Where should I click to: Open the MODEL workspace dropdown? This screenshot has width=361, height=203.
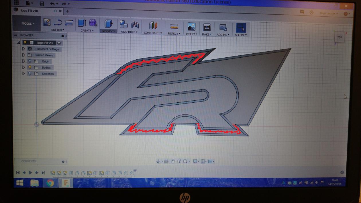pyautogui.click(x=28, y=24)
